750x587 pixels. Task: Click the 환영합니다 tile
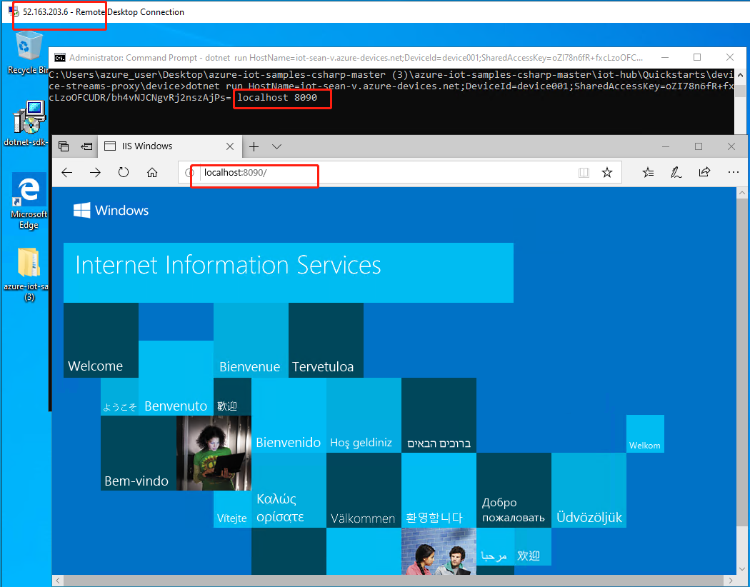(439, 490)
